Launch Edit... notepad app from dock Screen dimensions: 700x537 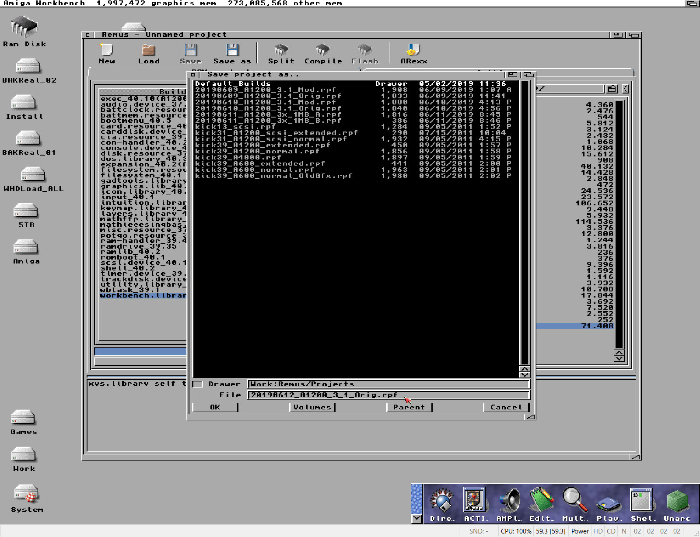tap(542, 505)
